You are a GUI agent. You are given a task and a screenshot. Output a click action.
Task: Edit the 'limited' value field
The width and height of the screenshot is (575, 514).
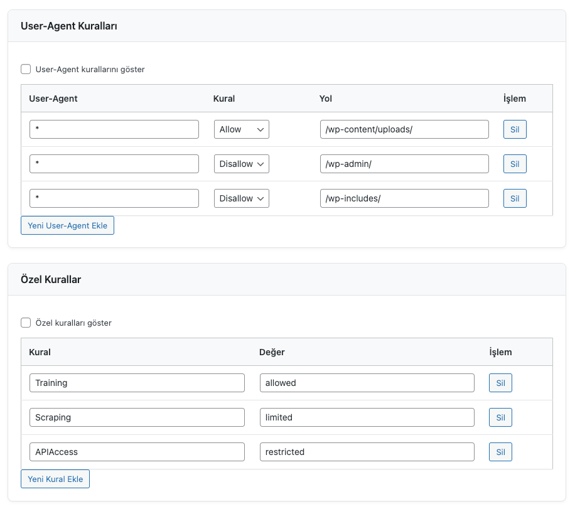coord(367,417)
